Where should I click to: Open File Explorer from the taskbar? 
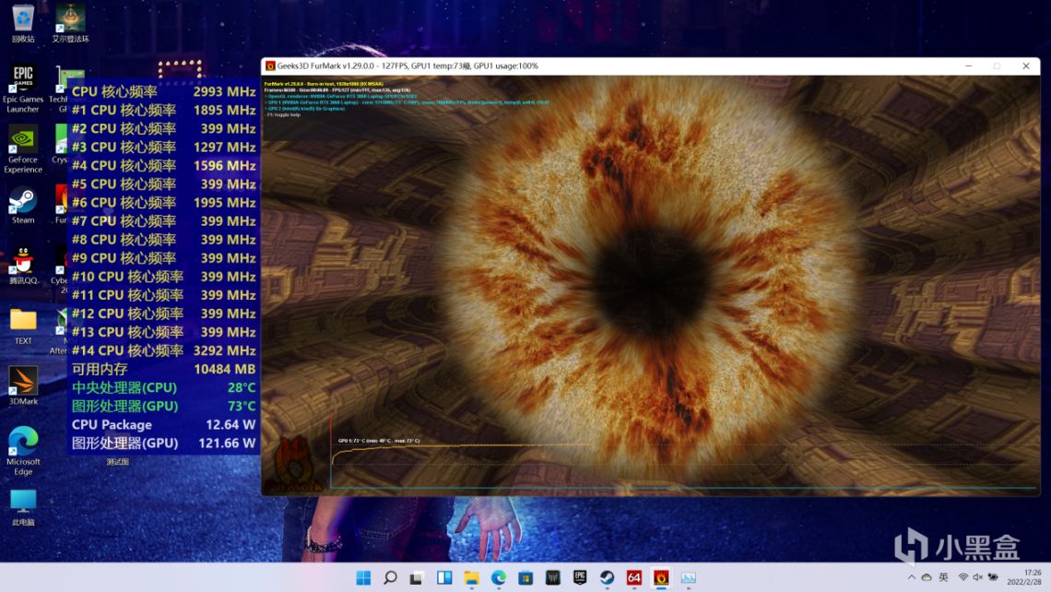tap(471, 578)
